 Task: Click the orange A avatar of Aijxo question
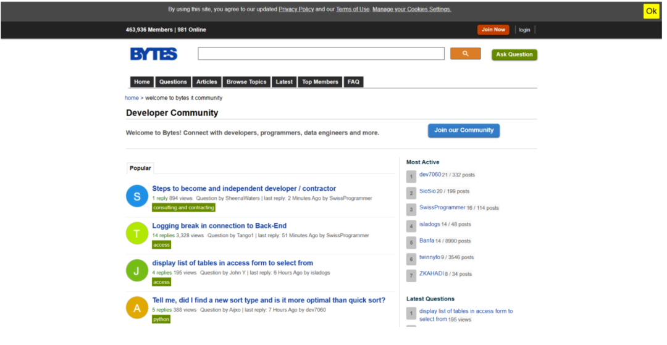point(137,307)
